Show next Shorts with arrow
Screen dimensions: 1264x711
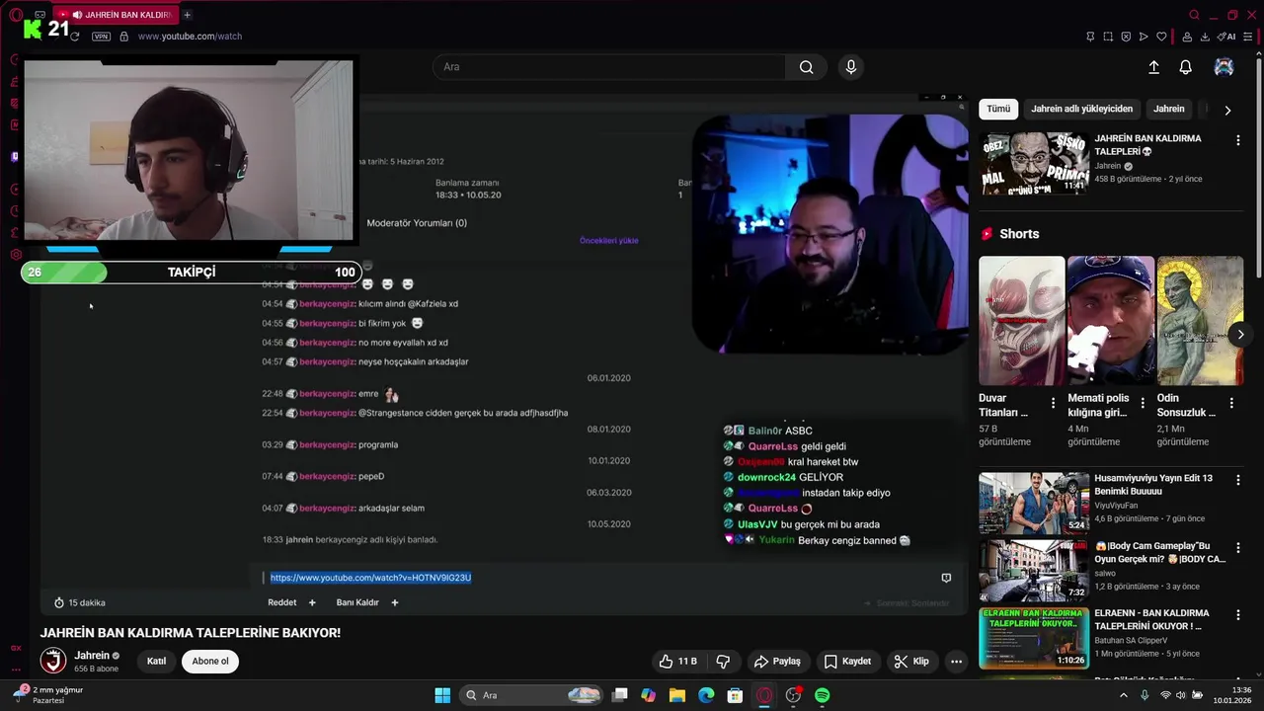pos(1240,335)
